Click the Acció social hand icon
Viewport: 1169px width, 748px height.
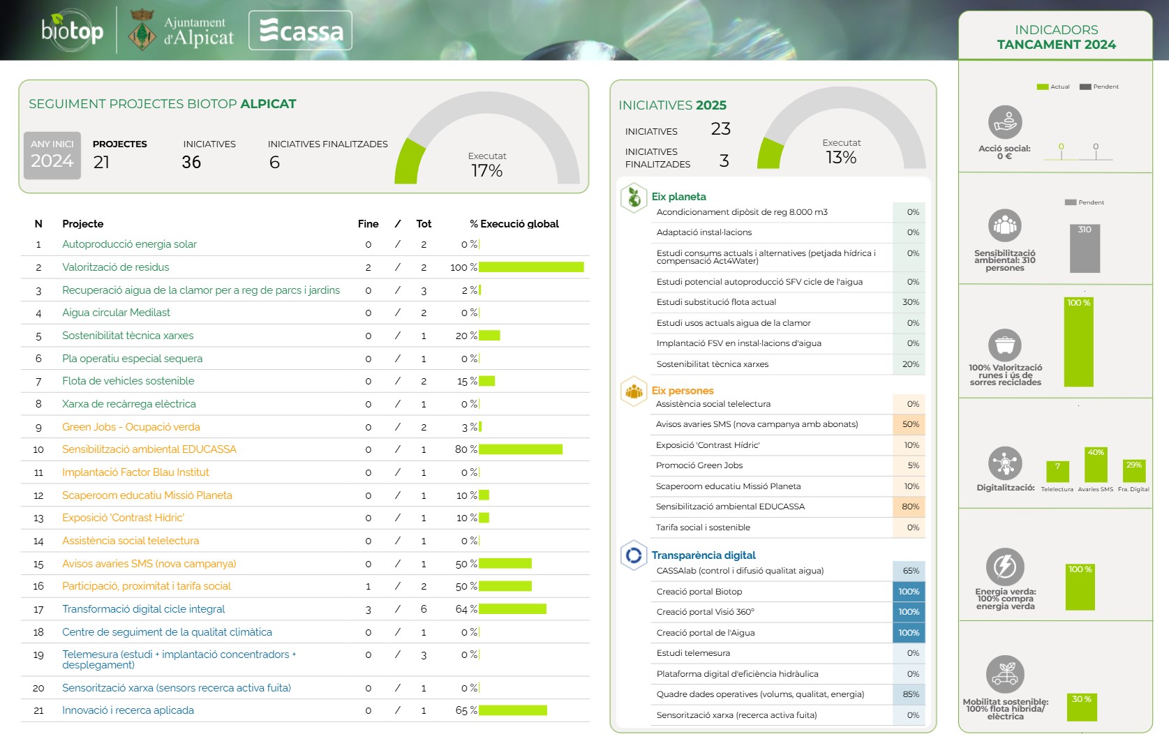[x=1005, y=123]
